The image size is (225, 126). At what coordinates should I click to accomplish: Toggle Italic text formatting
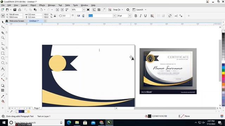(x=141, y=16)
